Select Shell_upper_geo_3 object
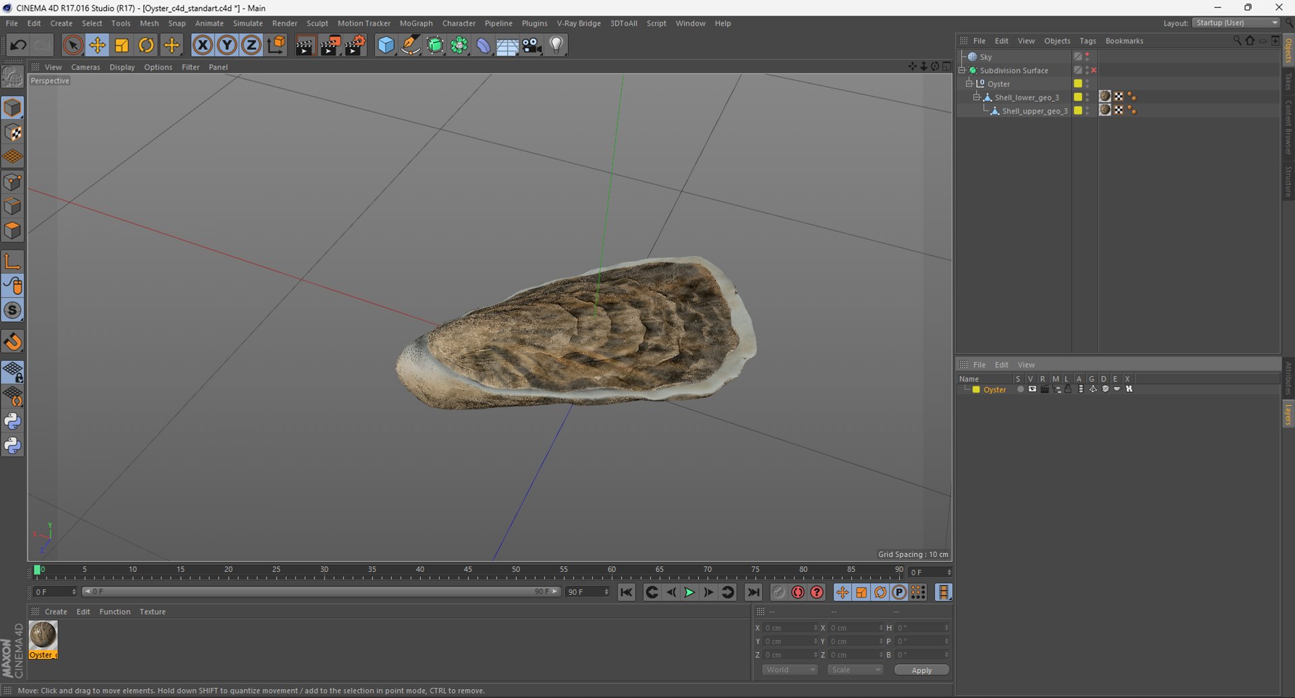The height and width of the screenshot is (698, 1295). coord(1035,111)
